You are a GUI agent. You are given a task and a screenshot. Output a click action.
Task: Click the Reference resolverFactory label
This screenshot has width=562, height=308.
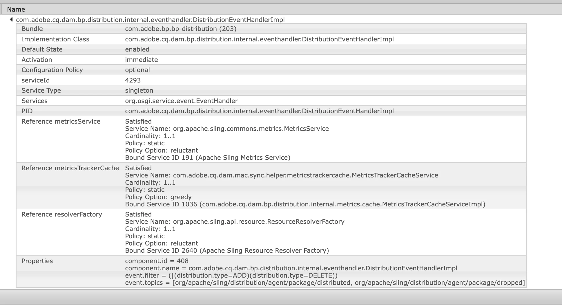click(62, 214)
